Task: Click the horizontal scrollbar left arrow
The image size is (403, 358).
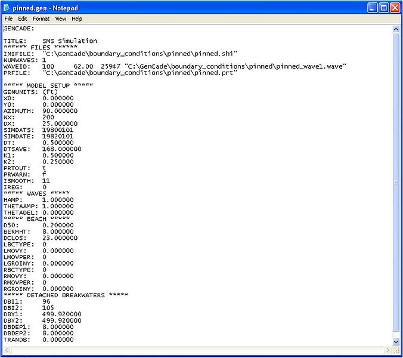Action: (x=7, y=350)
